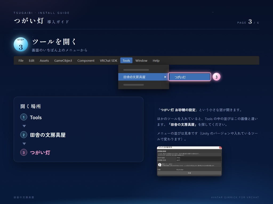The width and height of the screenshot is (273, 204).
Task: Open the GameObject menu
Action: 63,61
